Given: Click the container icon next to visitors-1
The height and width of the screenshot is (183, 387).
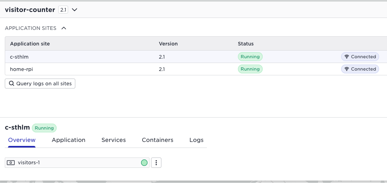Looking at the screenshot, I should point(11,163).
